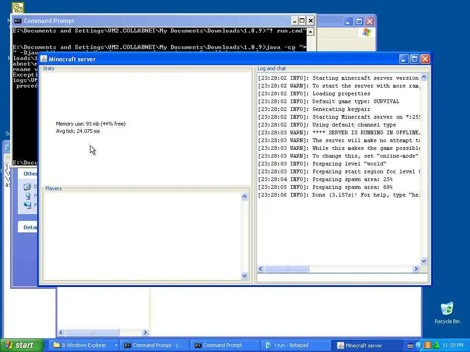Click the Minecraft server title bar text
The image size is (470, 352).
pos(72,59)
